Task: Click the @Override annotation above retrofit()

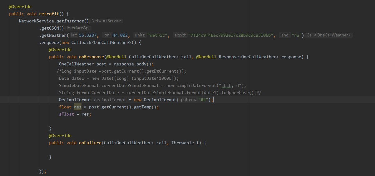Action: (x=20, y=7)
